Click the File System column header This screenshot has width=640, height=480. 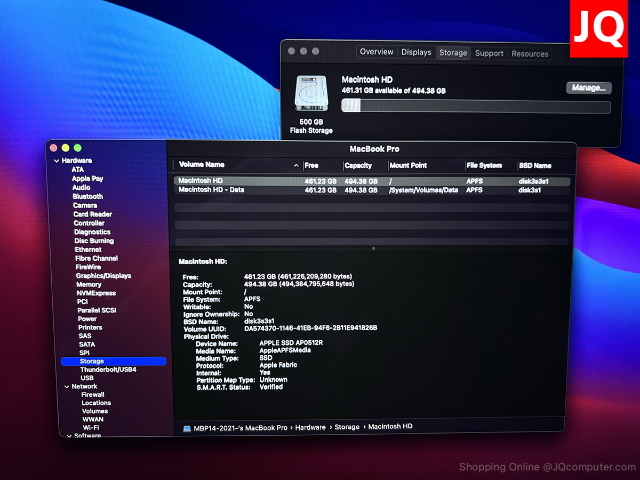point(484,165)
